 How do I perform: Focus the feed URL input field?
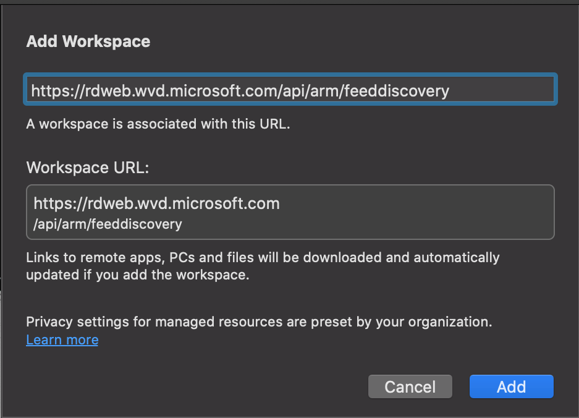pyautogui.click(x=290, y=90)
